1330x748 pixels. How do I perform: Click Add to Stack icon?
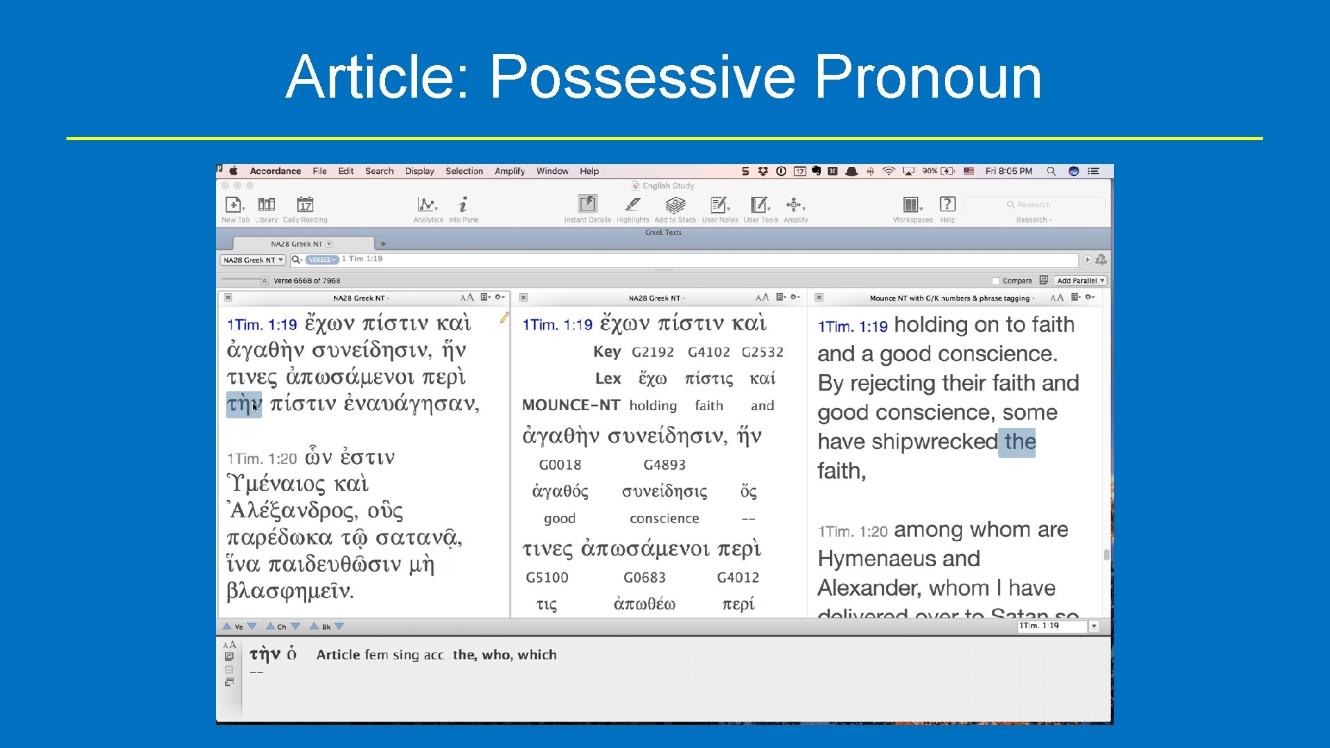coord(675,205)
